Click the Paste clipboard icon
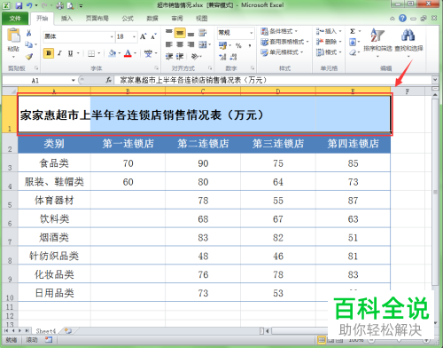 point(13,36)
